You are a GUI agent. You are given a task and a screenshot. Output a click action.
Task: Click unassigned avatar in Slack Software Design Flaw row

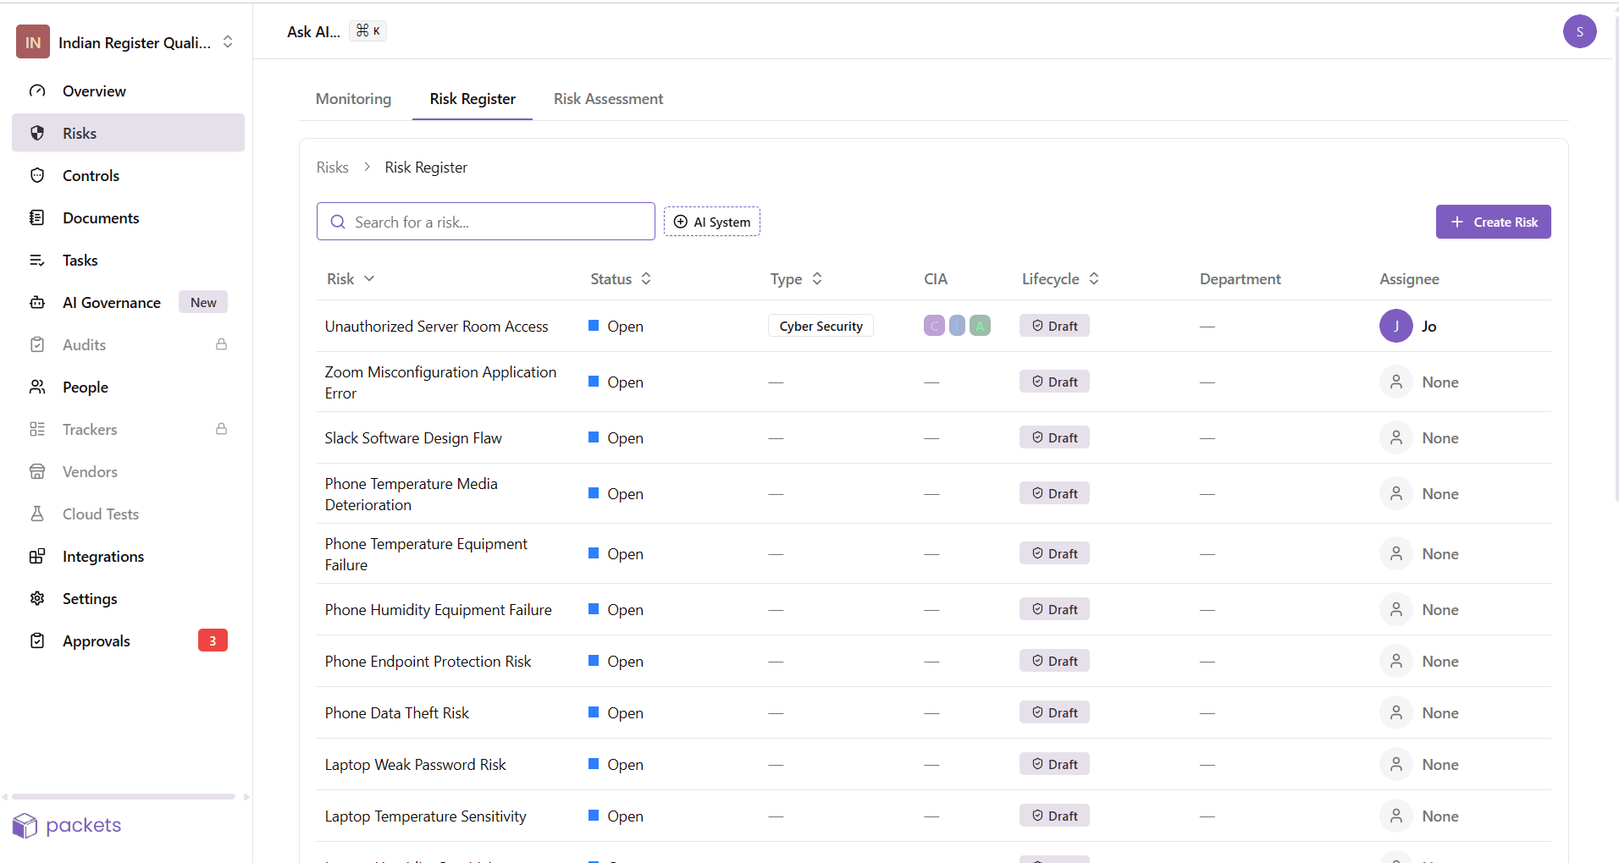click(1396, 437)
